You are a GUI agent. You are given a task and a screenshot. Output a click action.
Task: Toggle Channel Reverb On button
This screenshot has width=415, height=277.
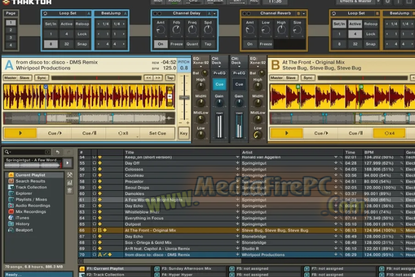click(x=250, y=44)
